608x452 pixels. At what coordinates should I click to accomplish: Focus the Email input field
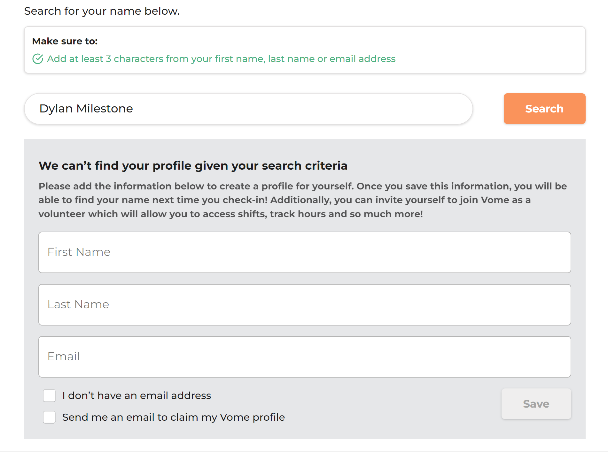(x=304, y=357)
